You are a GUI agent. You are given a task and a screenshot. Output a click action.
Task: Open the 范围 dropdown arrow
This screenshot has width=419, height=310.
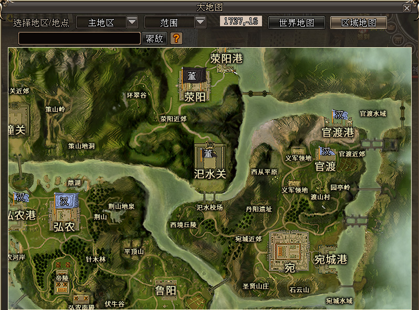(x=201, y=23)
